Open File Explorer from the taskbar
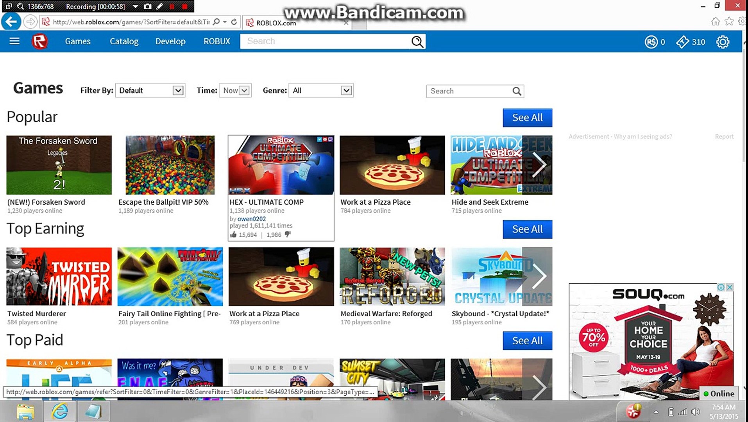 (25, 411)
